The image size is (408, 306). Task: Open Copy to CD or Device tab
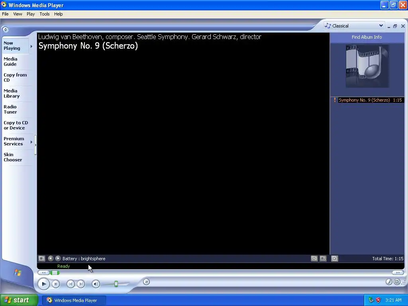click(x=16, y=126)
